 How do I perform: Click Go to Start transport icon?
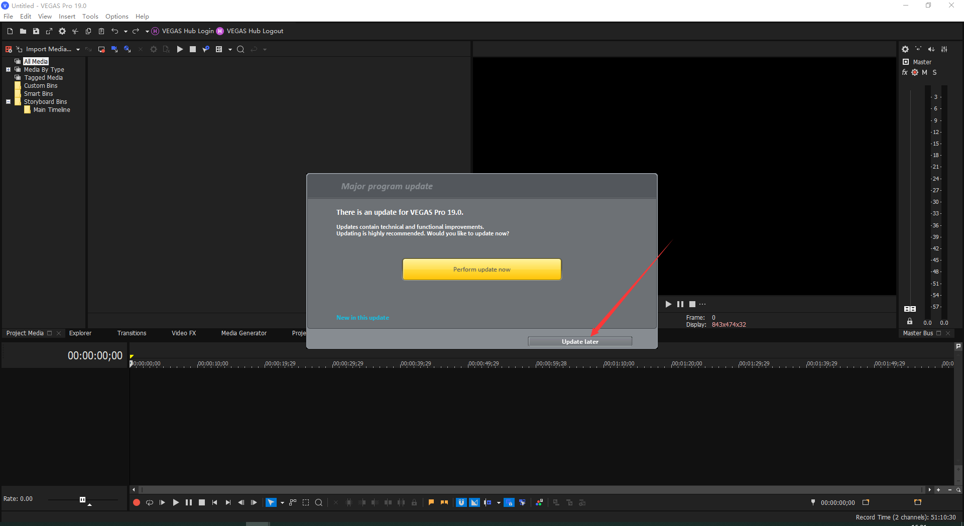tap(215, 502)
